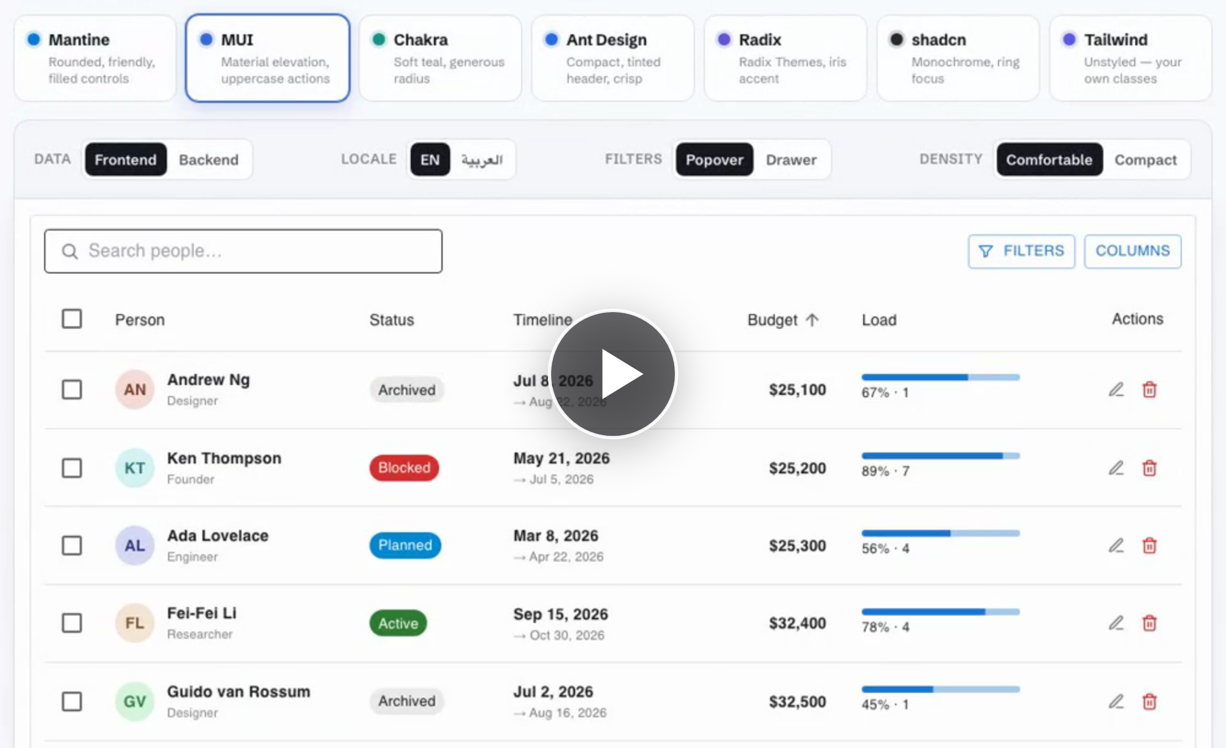
Task: Click Guido van Rossum's 45% load bar
Action: click(x=940, y=689)
